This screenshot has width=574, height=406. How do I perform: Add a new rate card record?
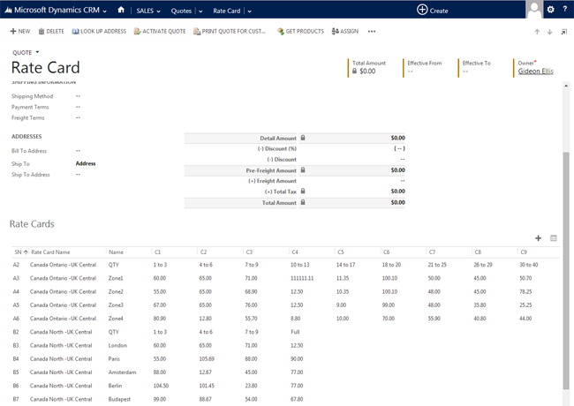coord(539,238)
